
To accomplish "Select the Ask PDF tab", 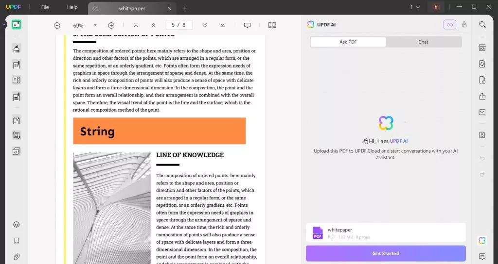I will 348,42.
